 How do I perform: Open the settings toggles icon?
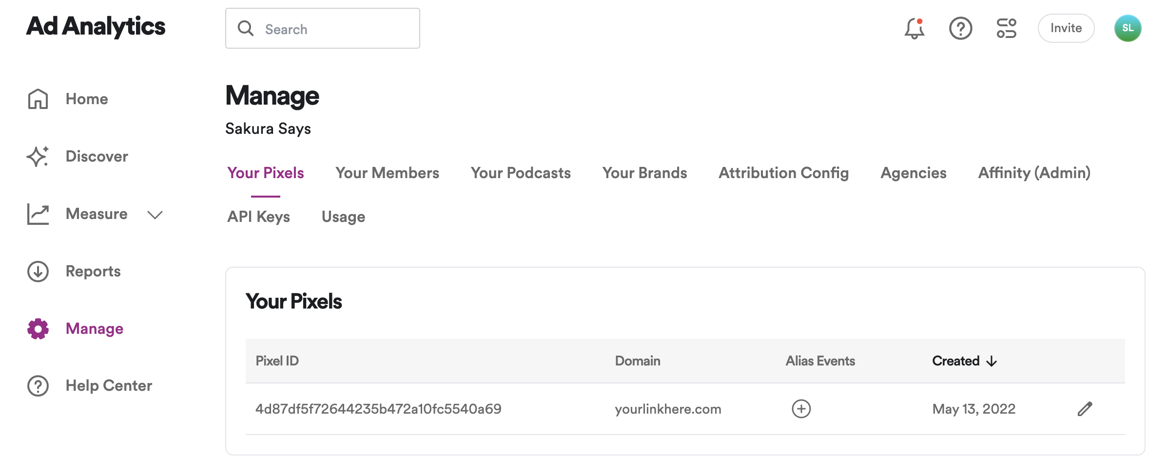tap(1006, 29)
